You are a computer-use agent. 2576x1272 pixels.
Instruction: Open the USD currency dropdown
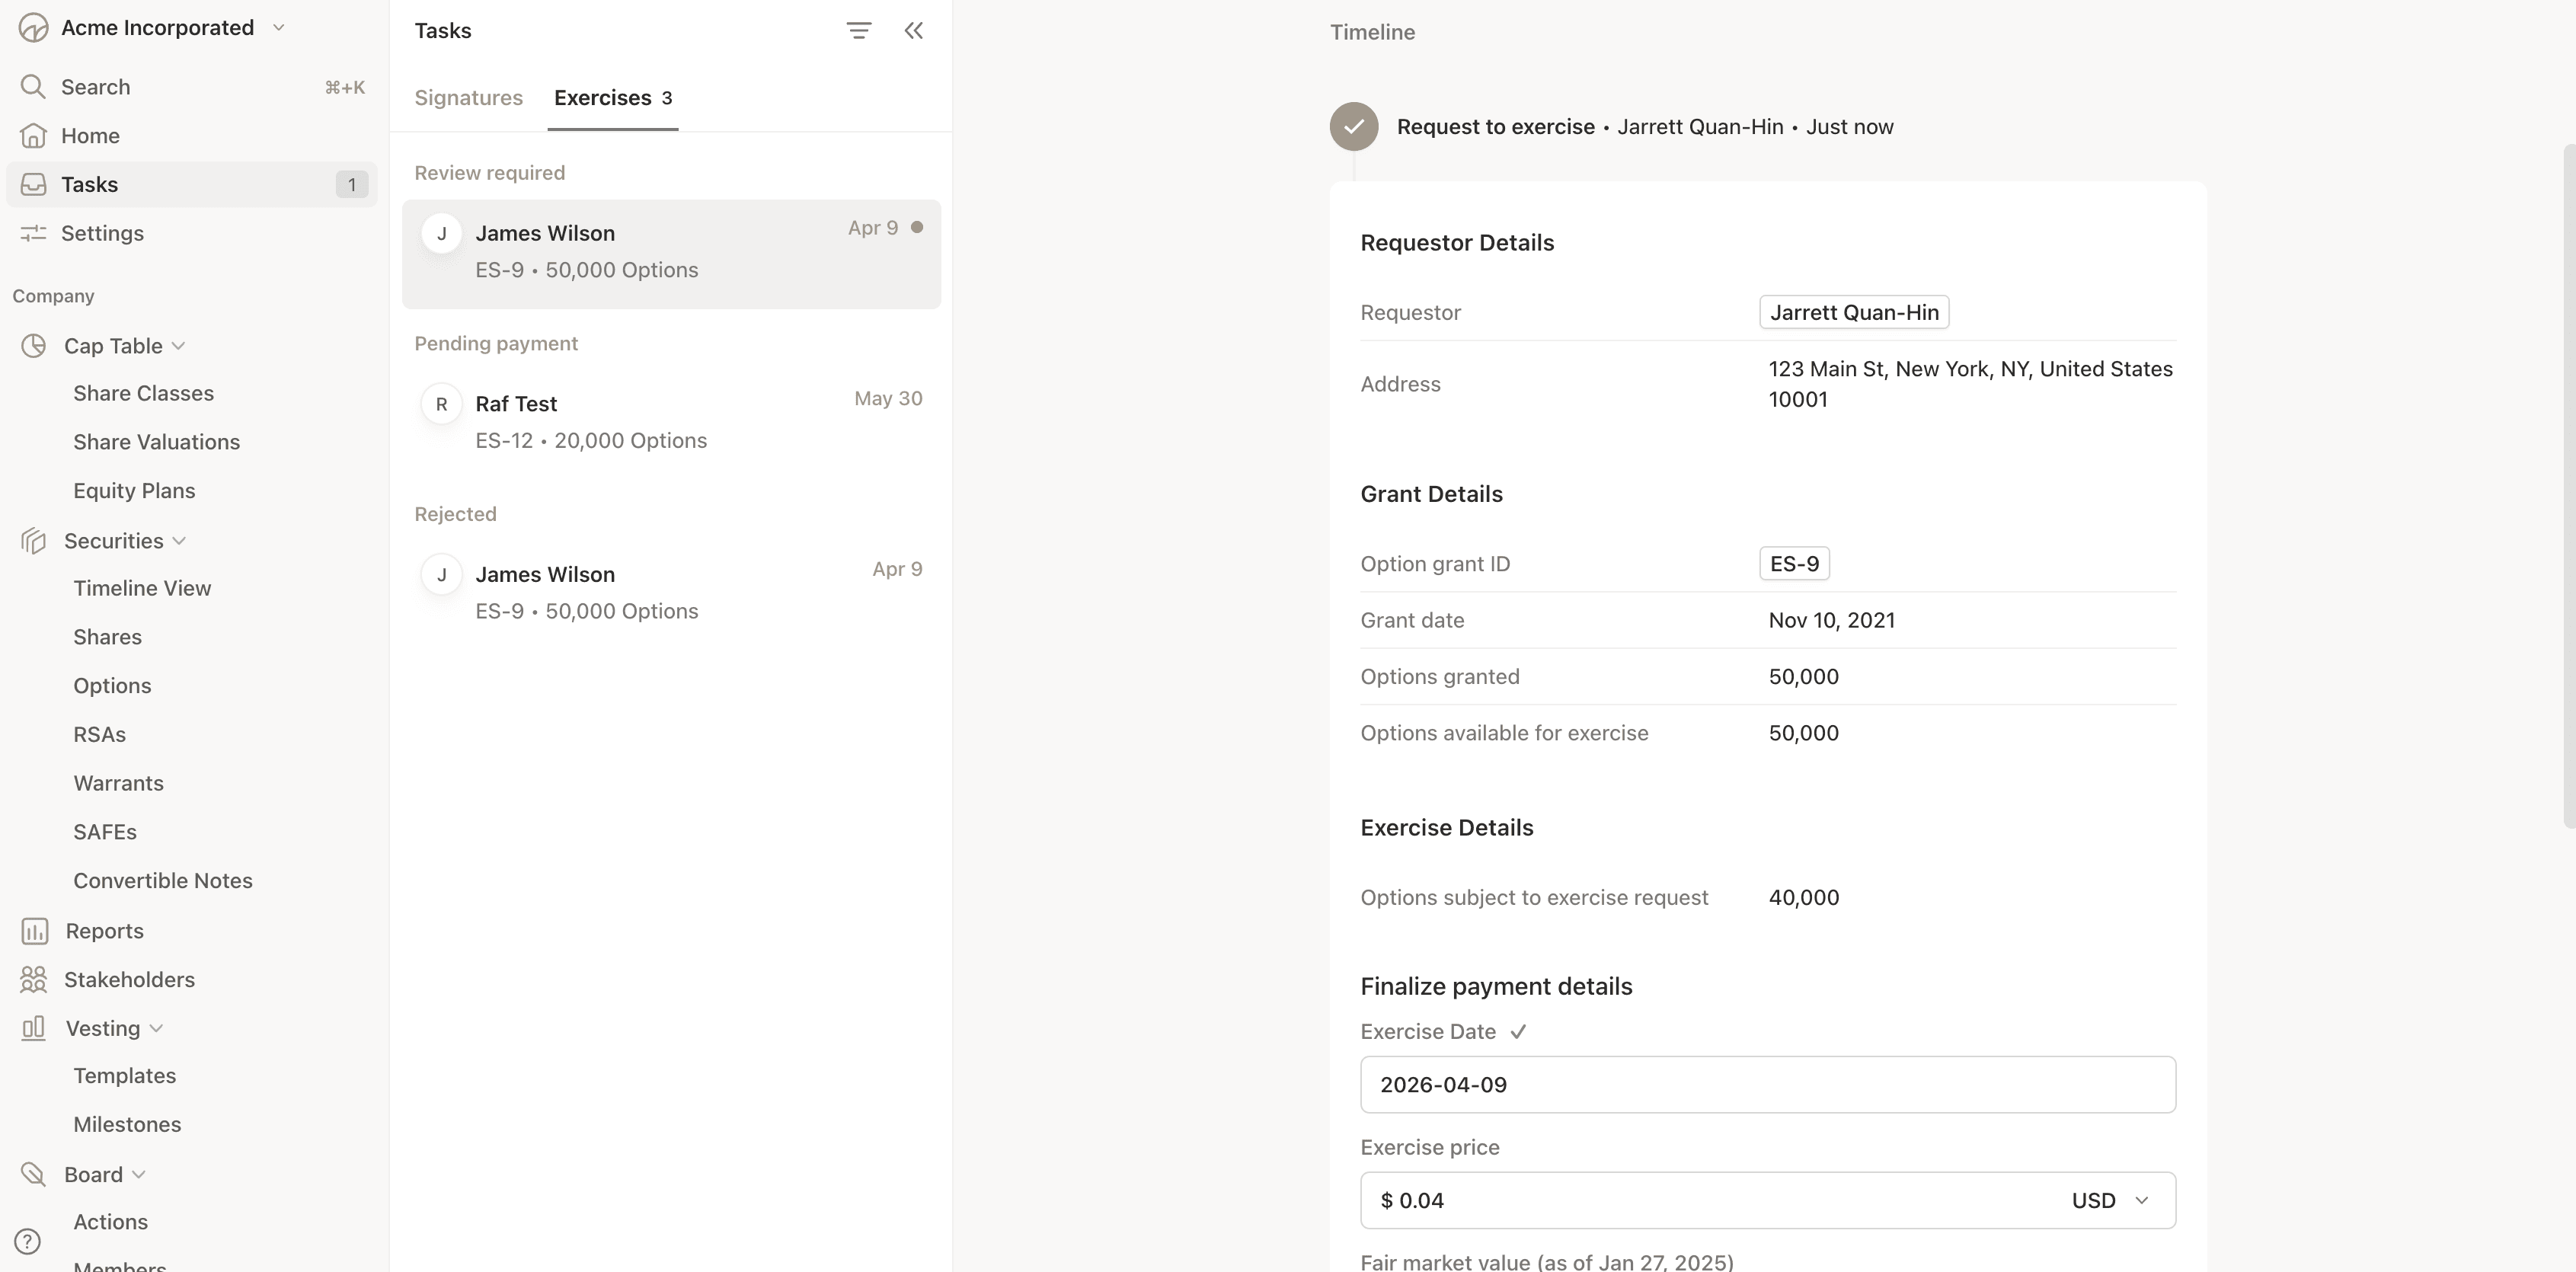2110,1200
